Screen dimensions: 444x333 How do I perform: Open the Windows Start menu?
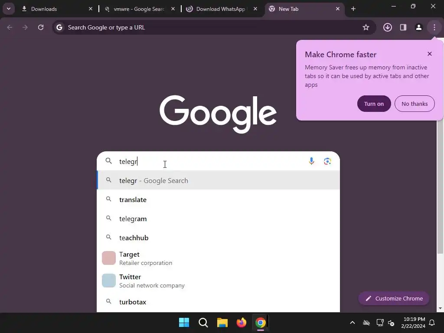pos(184,322)
